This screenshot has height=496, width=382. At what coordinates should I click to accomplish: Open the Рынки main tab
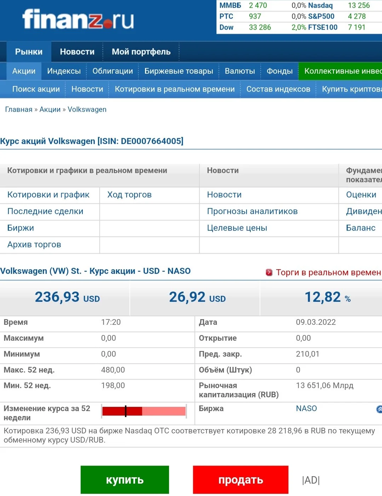click(29, 52)
